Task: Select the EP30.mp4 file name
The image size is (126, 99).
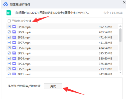Action: (x=24, y=27)
